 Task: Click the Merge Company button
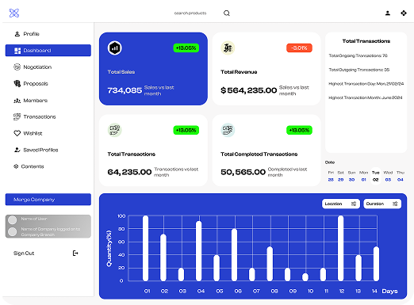click(48, 200)
